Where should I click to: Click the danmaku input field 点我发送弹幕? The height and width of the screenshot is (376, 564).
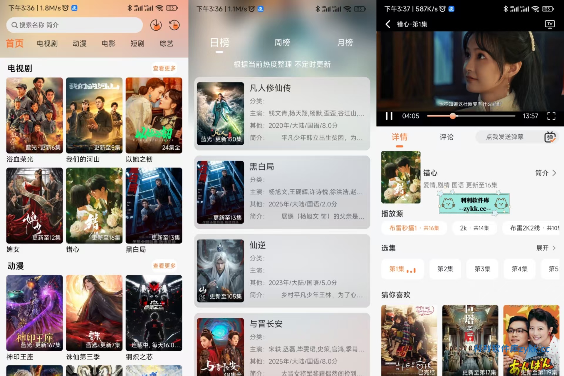(x=504, y=137)
